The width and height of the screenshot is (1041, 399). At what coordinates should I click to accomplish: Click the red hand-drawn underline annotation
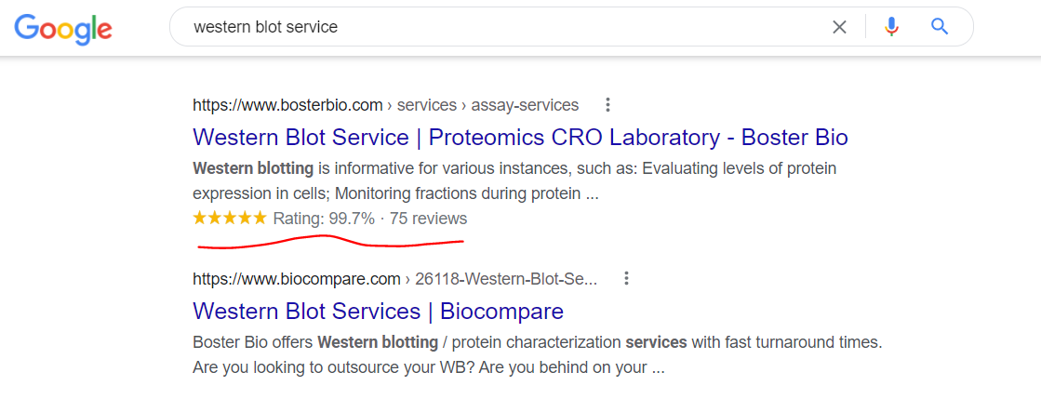(x=330, y=242)
